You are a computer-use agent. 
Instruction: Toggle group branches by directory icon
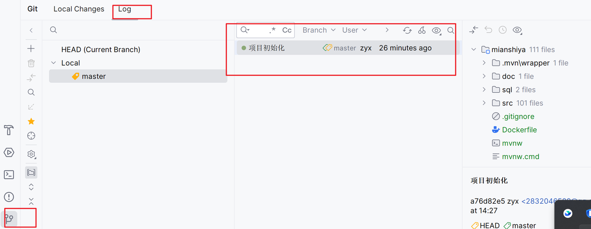point(31,173)
